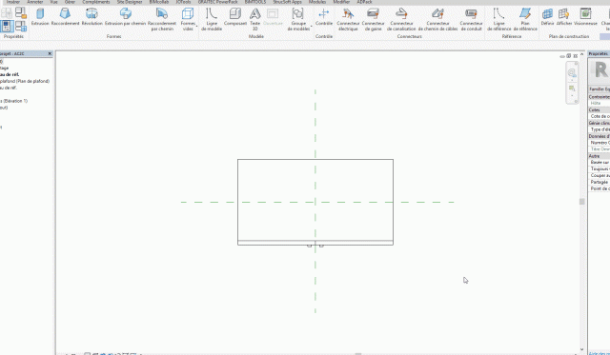The height and width of the screenshot is (355, 610).
Task: Click the 'Hôte' property row
Action: (x=600, y=104)
